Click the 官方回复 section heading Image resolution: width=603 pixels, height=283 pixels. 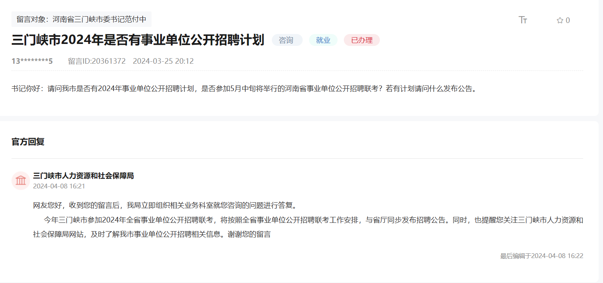(28, 142)
